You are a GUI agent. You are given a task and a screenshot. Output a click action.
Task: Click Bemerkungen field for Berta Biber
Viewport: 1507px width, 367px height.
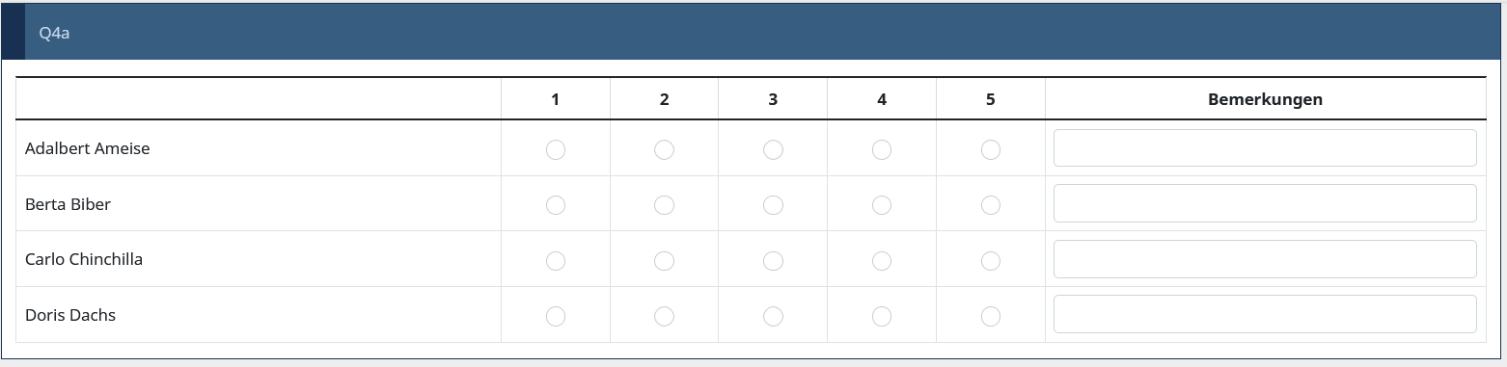pyautogui.click(x=1265, y=203)
